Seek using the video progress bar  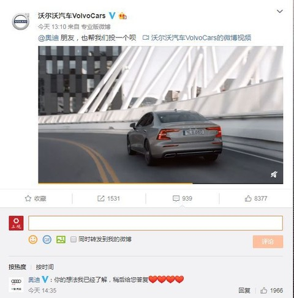tap(160, 183)
